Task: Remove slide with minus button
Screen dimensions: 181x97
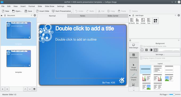Action: coord(7,89)
